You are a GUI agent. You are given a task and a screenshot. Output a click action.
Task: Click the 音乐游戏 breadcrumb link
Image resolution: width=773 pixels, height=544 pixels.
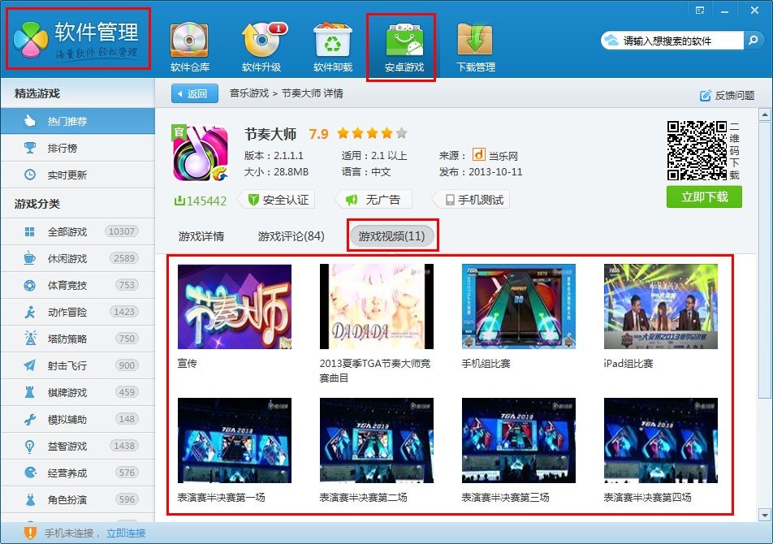click(x=248, y=94)
